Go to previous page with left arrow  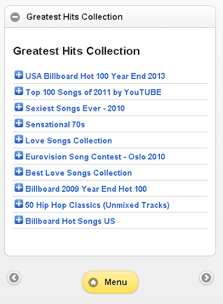click(14, 278)
